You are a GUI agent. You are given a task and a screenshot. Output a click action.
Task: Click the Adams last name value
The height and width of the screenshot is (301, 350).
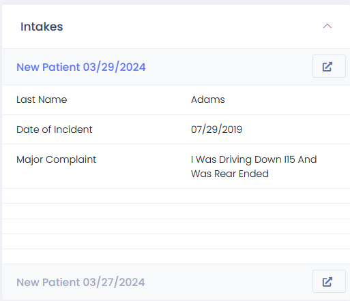tap(207, 99)
